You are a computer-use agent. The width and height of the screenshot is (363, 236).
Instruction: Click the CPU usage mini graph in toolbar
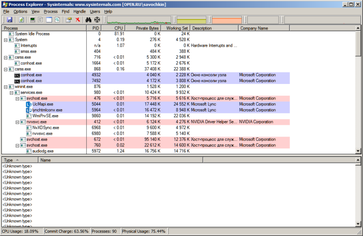coord(139,20)
